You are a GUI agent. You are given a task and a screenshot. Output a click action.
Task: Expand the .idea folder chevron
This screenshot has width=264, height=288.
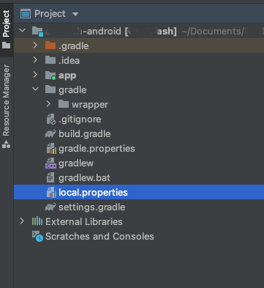coord(35,60)
